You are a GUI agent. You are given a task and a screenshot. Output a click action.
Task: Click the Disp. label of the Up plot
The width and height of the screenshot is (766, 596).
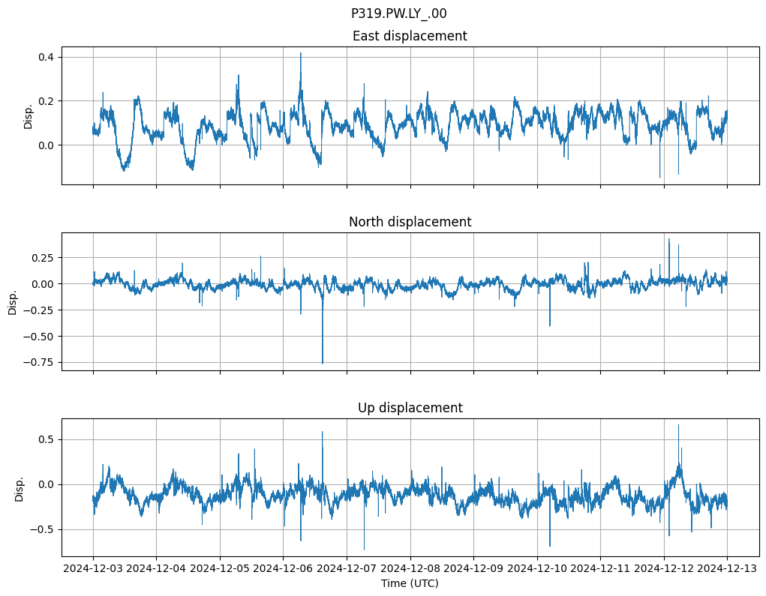tap(20, 487)
